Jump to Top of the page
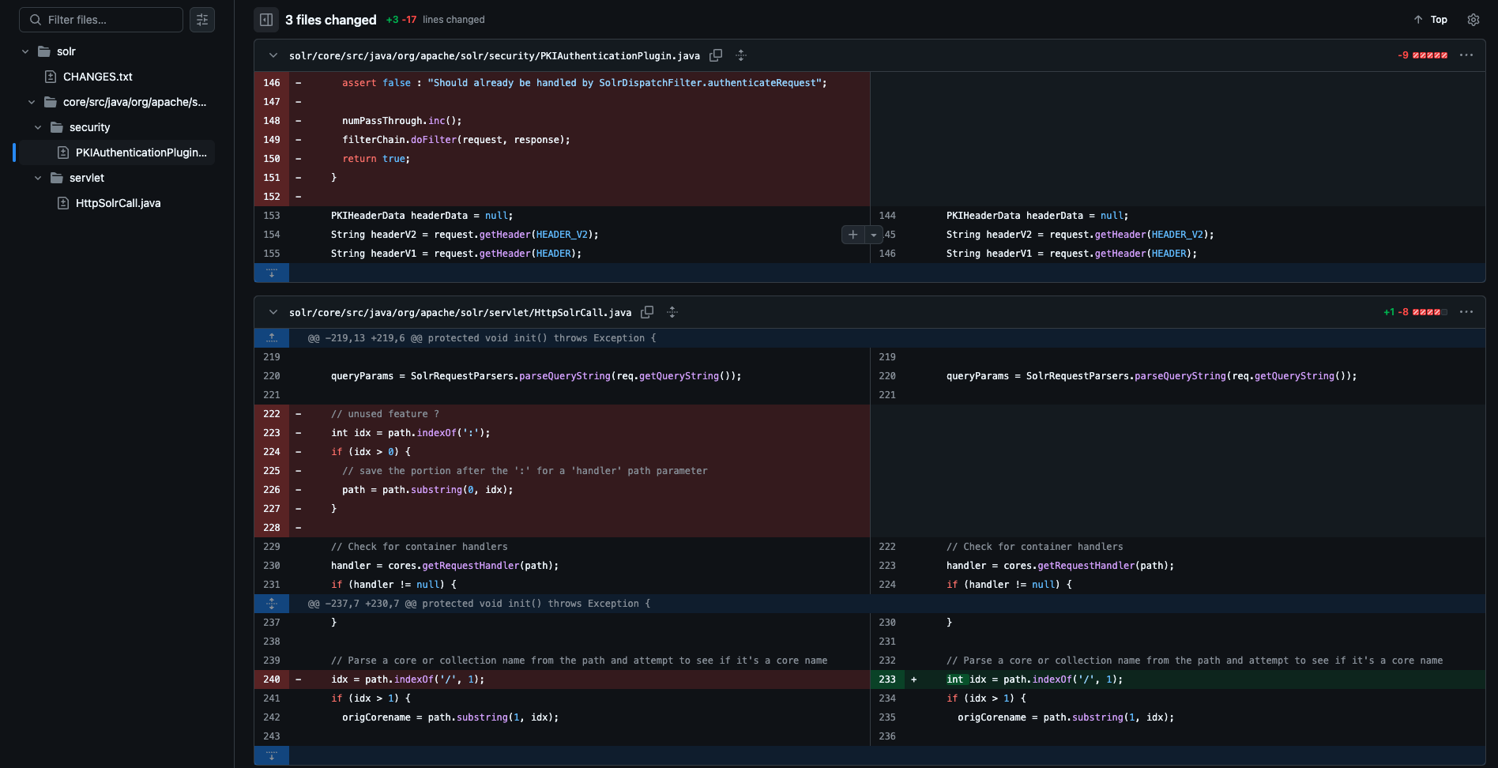Screen dimensions: 1498x768 click(1430, 20)
